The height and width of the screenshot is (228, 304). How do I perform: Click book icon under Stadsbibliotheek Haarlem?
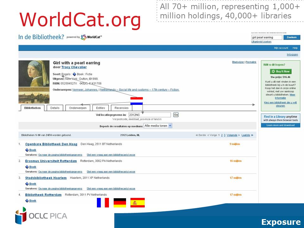click(27, 184)
